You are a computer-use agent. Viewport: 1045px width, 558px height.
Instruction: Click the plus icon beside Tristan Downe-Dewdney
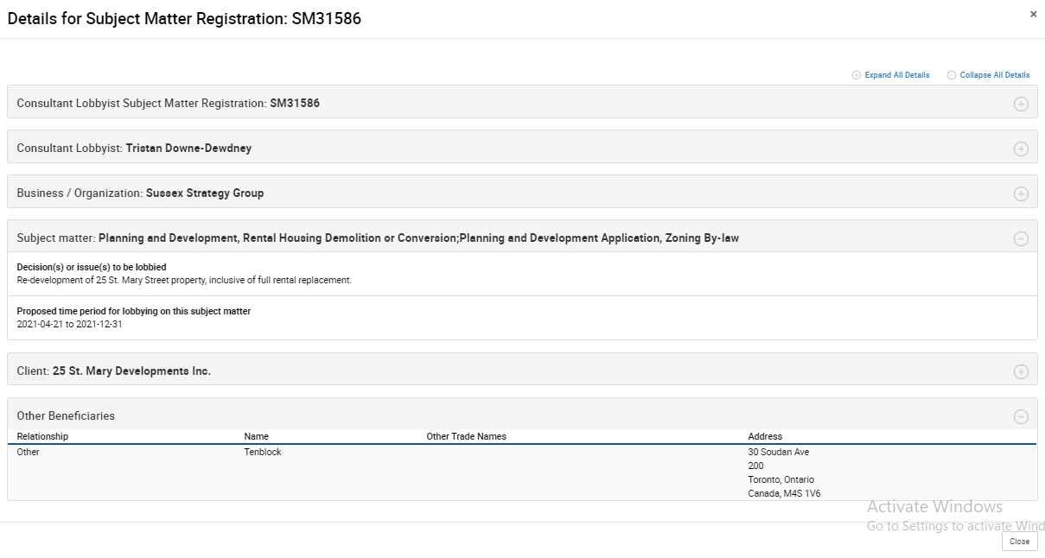click(1021, 149)
